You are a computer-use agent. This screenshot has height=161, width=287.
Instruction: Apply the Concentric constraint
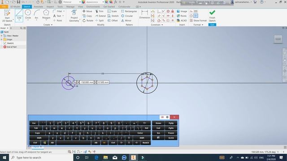coord(168,11)
